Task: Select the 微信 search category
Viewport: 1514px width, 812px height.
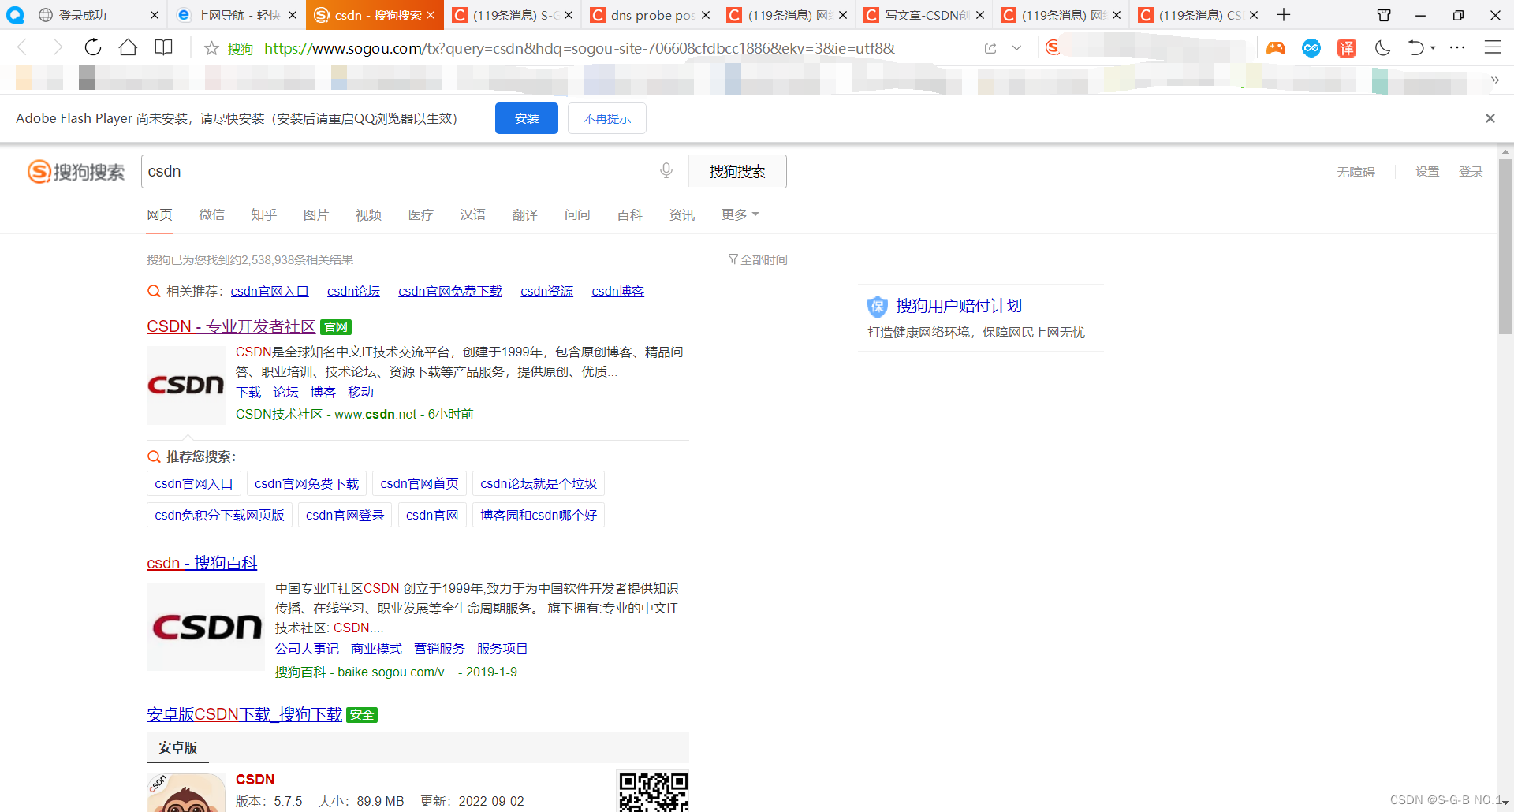Action: coord(211,214)
